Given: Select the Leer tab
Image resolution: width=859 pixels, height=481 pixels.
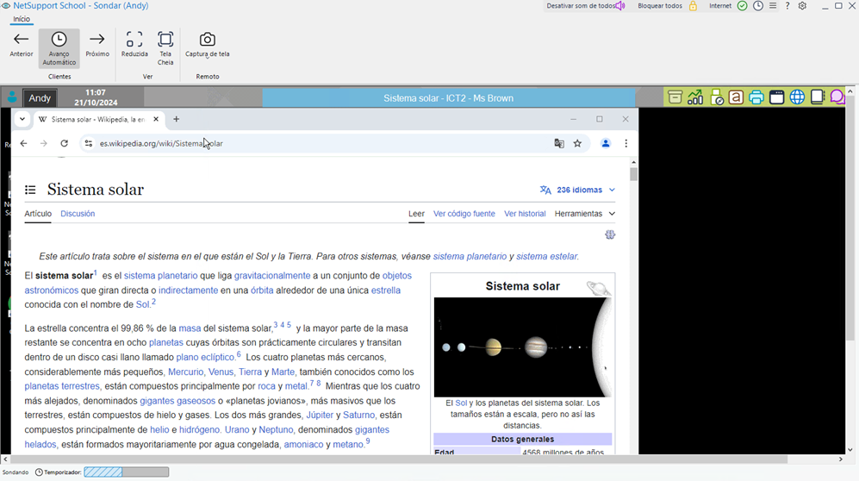Looking at the screenshot, I should point(416,214).
